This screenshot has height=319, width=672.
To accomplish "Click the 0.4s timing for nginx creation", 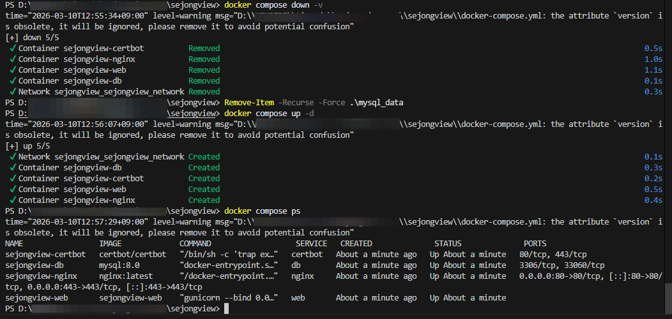I will (x=653, y=200).
